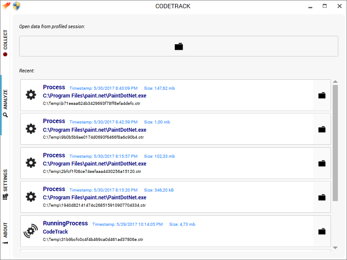347x260 pixels.
Task: Click 'Size: 147,62 mb' label
Action: 159,88
